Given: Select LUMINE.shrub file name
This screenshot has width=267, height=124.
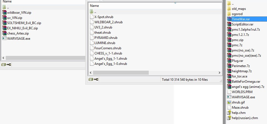Looking at the screenshot, I should pos(105,43).
